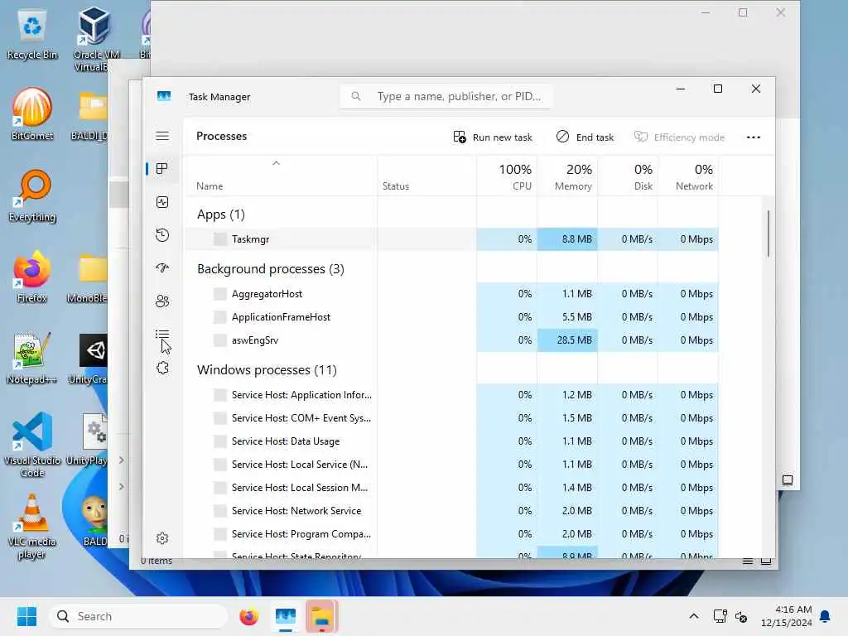This screenshot has width=848, height=636.
Task: Expand first chevron in Explorer window behind
Action: coord(121,460)
